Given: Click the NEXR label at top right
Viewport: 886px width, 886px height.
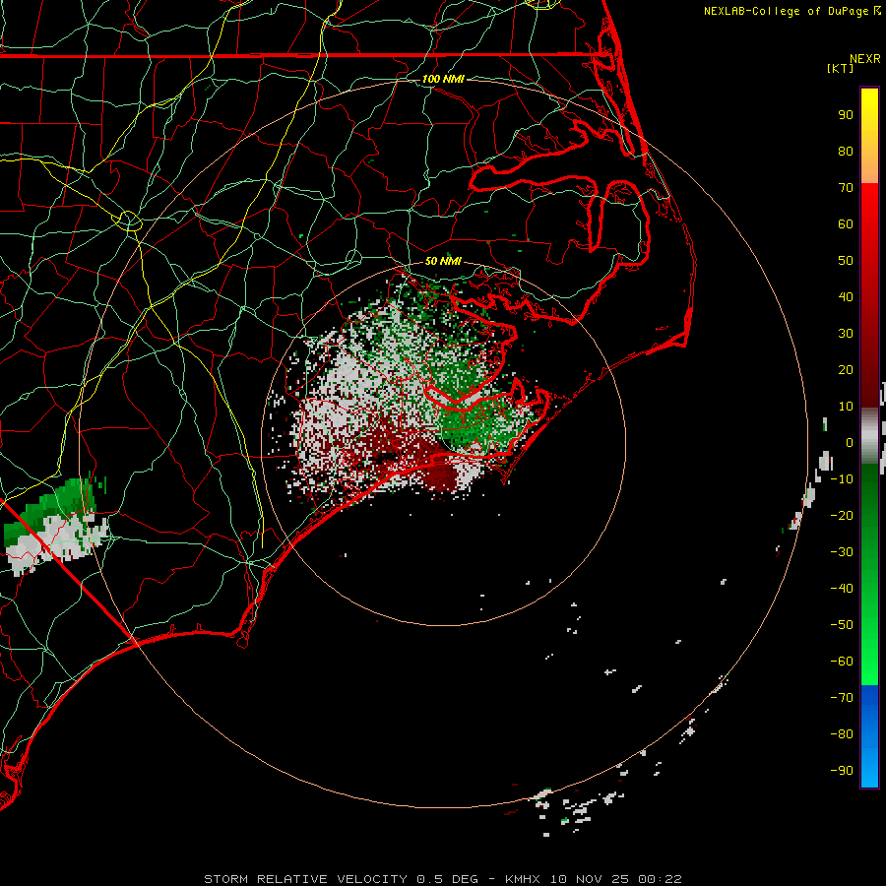Looking at the screenshot, I should pyautogui.click(x=864, y=59).
